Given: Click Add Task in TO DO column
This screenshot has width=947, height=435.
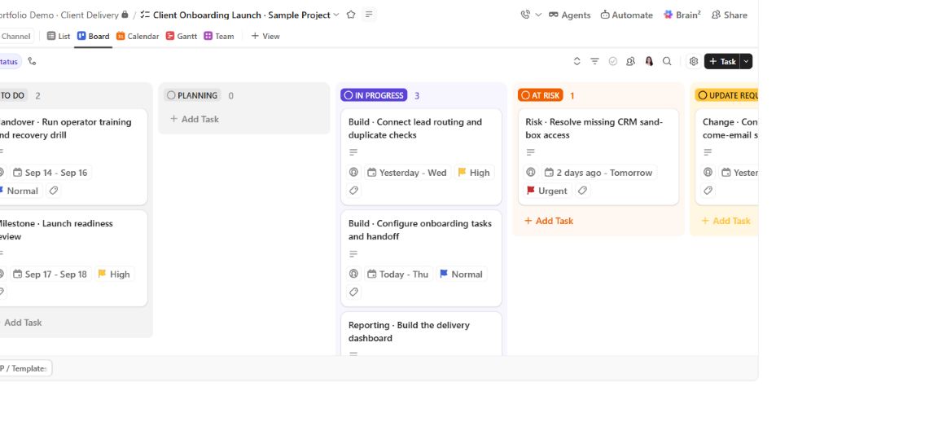Looking at the screenshot, I should 21,322.
